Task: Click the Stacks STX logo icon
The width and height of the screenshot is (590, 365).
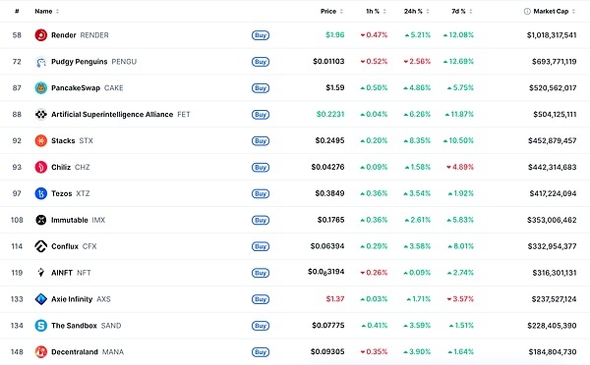Action: click(41, 141)
